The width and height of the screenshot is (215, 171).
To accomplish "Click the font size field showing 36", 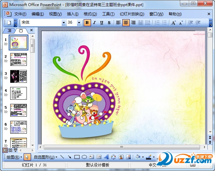I will coord(72,22).
